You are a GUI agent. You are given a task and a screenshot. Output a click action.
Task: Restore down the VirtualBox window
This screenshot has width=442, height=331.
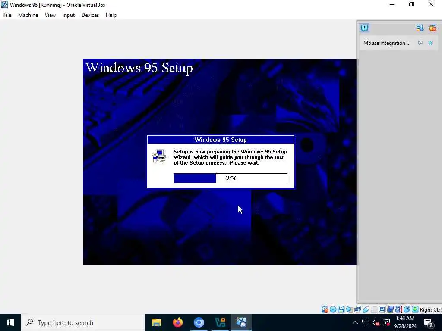411,5
